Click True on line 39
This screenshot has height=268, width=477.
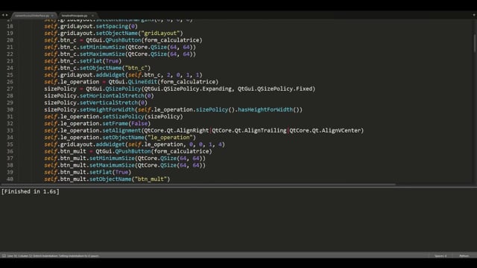(121, 172)
